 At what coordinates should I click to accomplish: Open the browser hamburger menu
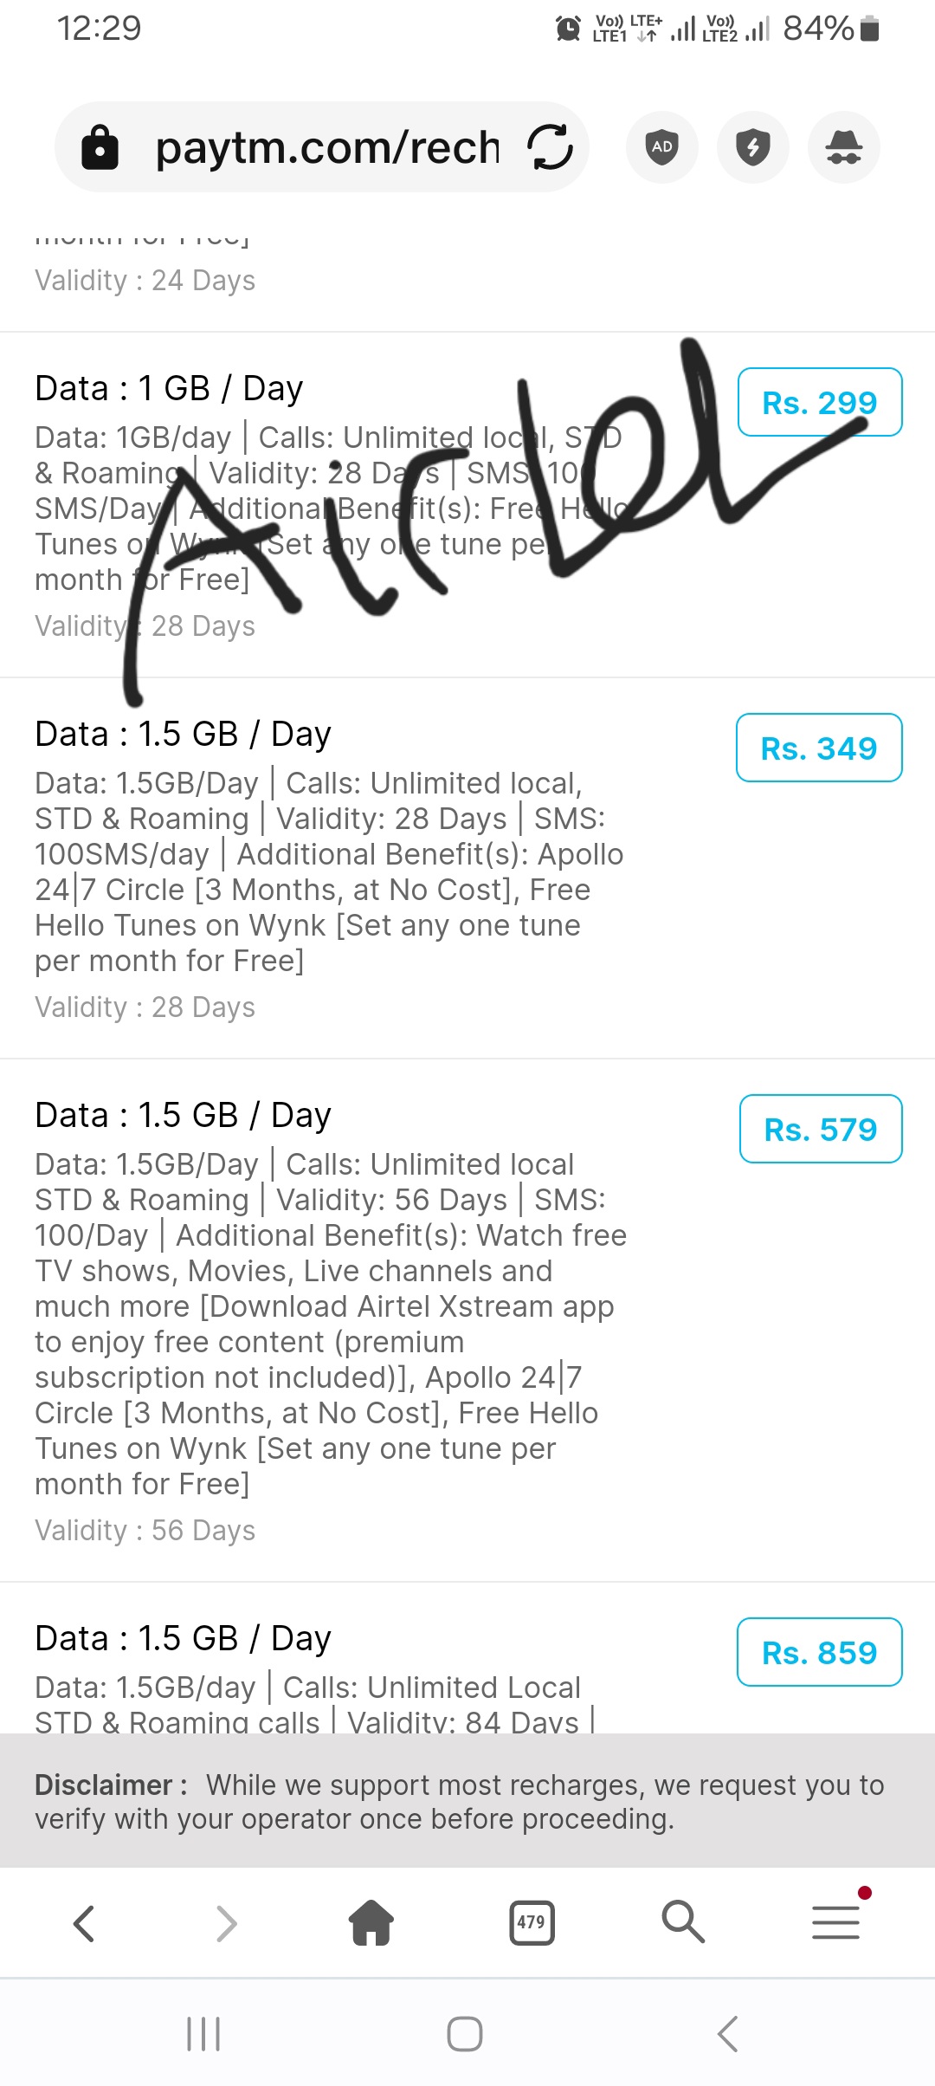tap(835, 1923)
